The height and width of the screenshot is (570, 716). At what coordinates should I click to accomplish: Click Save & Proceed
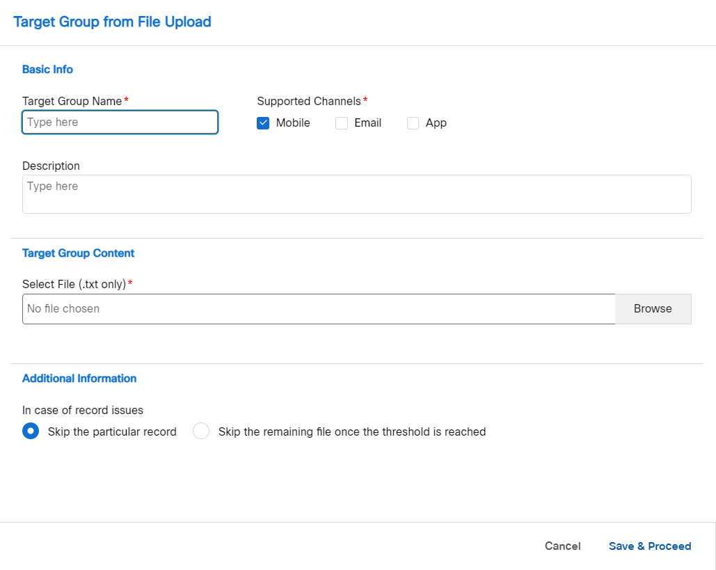coord(650,546)
